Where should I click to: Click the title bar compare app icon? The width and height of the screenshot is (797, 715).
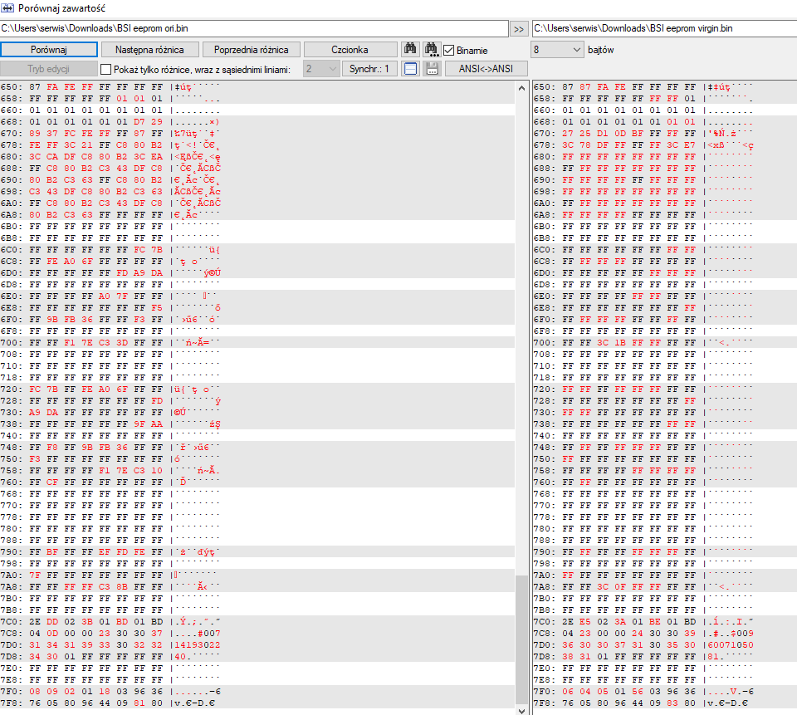click(7, 8)
